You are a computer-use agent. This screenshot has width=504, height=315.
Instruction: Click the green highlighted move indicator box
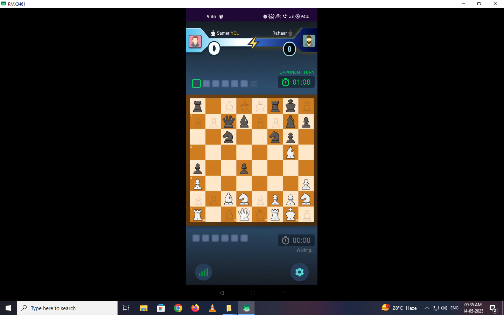196,84
